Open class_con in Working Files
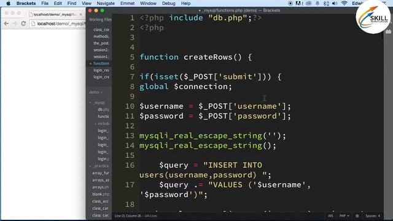Screen dimensions: 393x221 (101, 29)
